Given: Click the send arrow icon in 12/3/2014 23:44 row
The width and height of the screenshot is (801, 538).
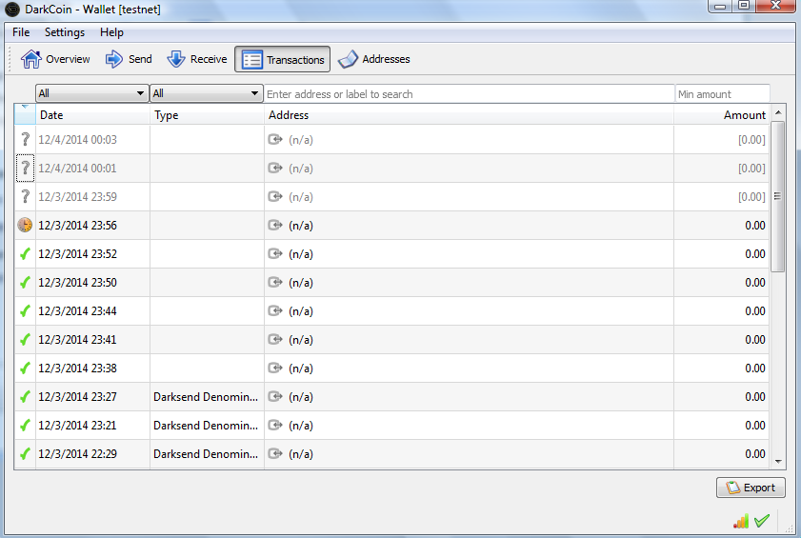Looking at the screenshot, I should pyautogui.click(x=275, y=310).
